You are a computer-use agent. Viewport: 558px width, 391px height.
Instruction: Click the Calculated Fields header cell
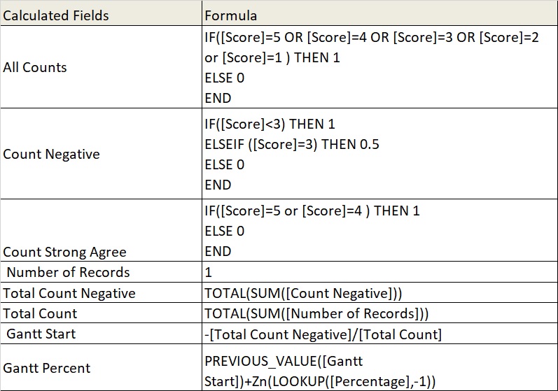click(56, 15)
